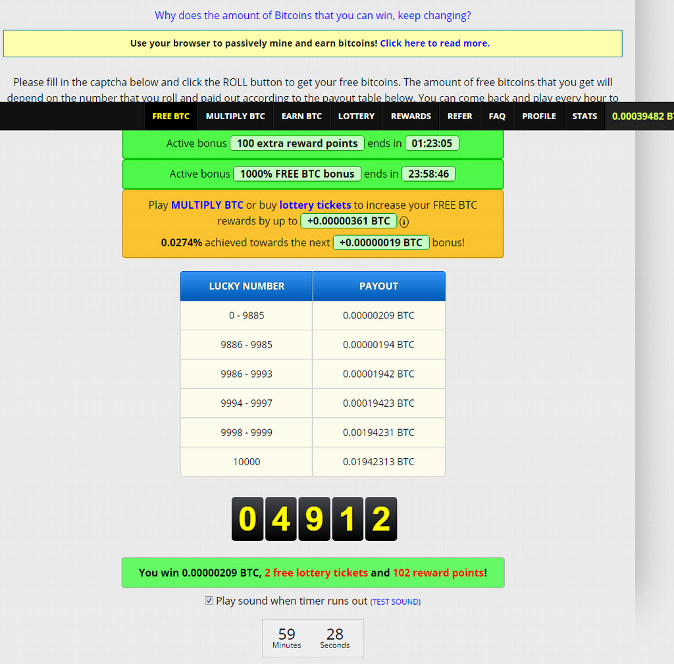
Task: Click the 0.00000194 BTC payout cell
Action: pos(378,345)
